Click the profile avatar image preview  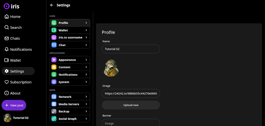pyautogui.click(x=111, y=68)
